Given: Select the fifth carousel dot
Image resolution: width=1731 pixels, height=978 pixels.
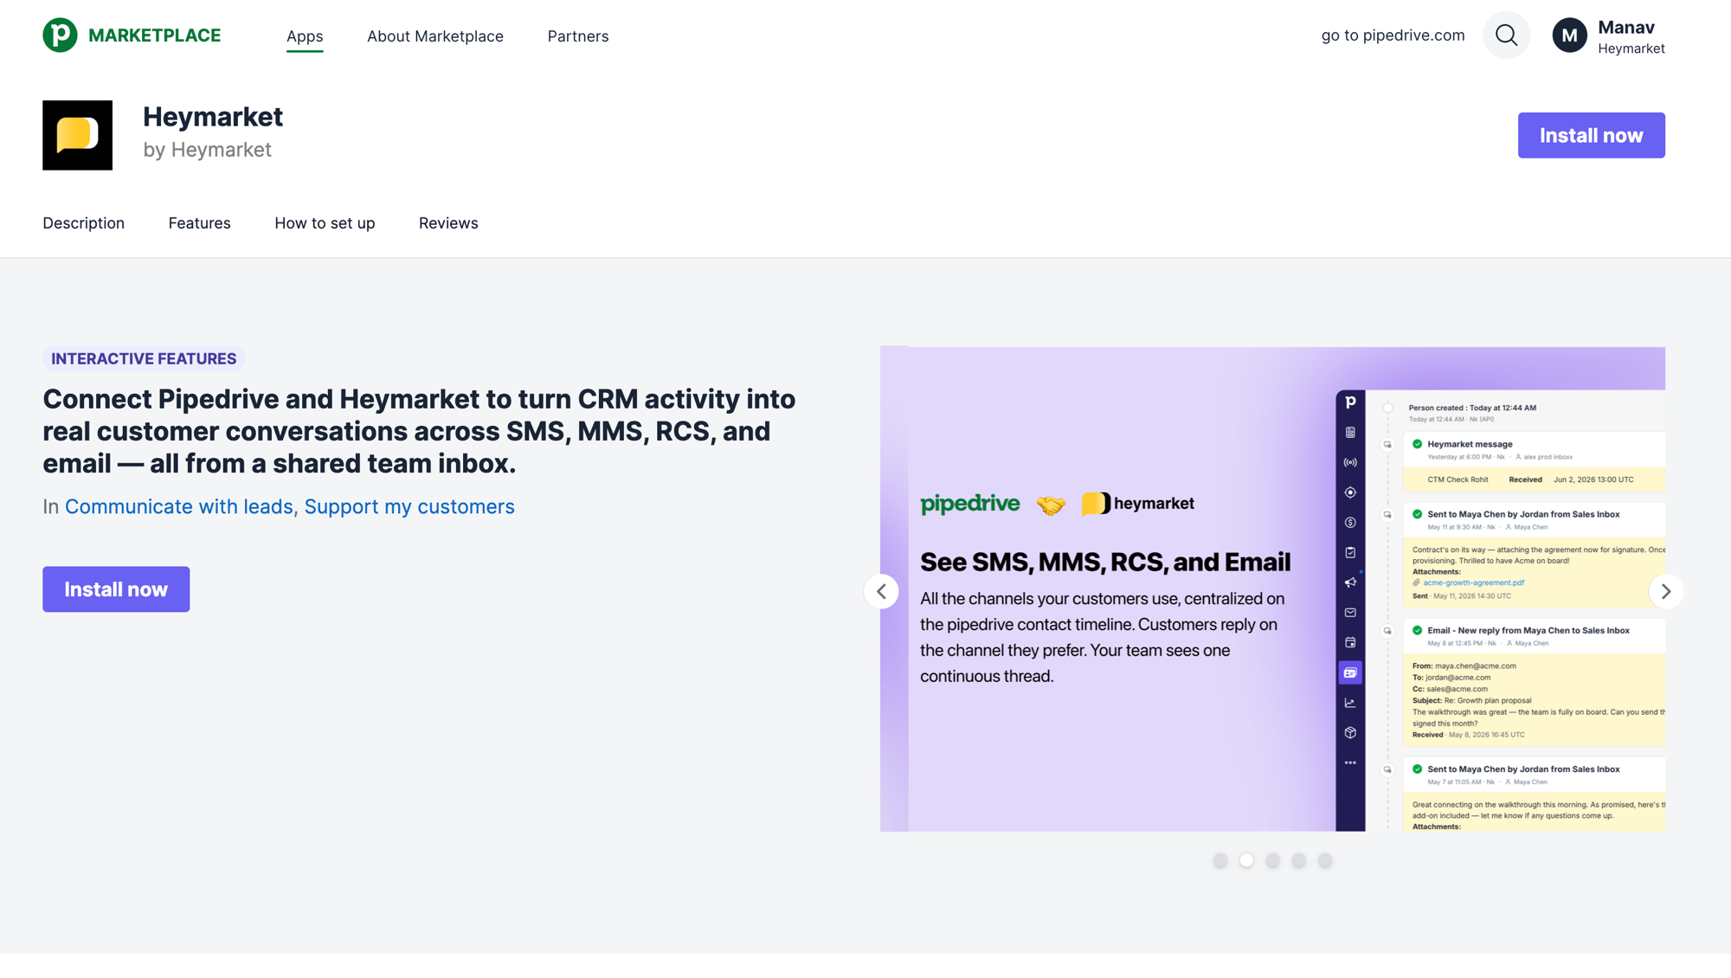Looking at the screenshot, I should coord(1325,860).
